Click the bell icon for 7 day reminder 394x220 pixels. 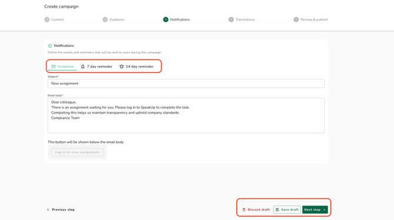pos(83,66)
